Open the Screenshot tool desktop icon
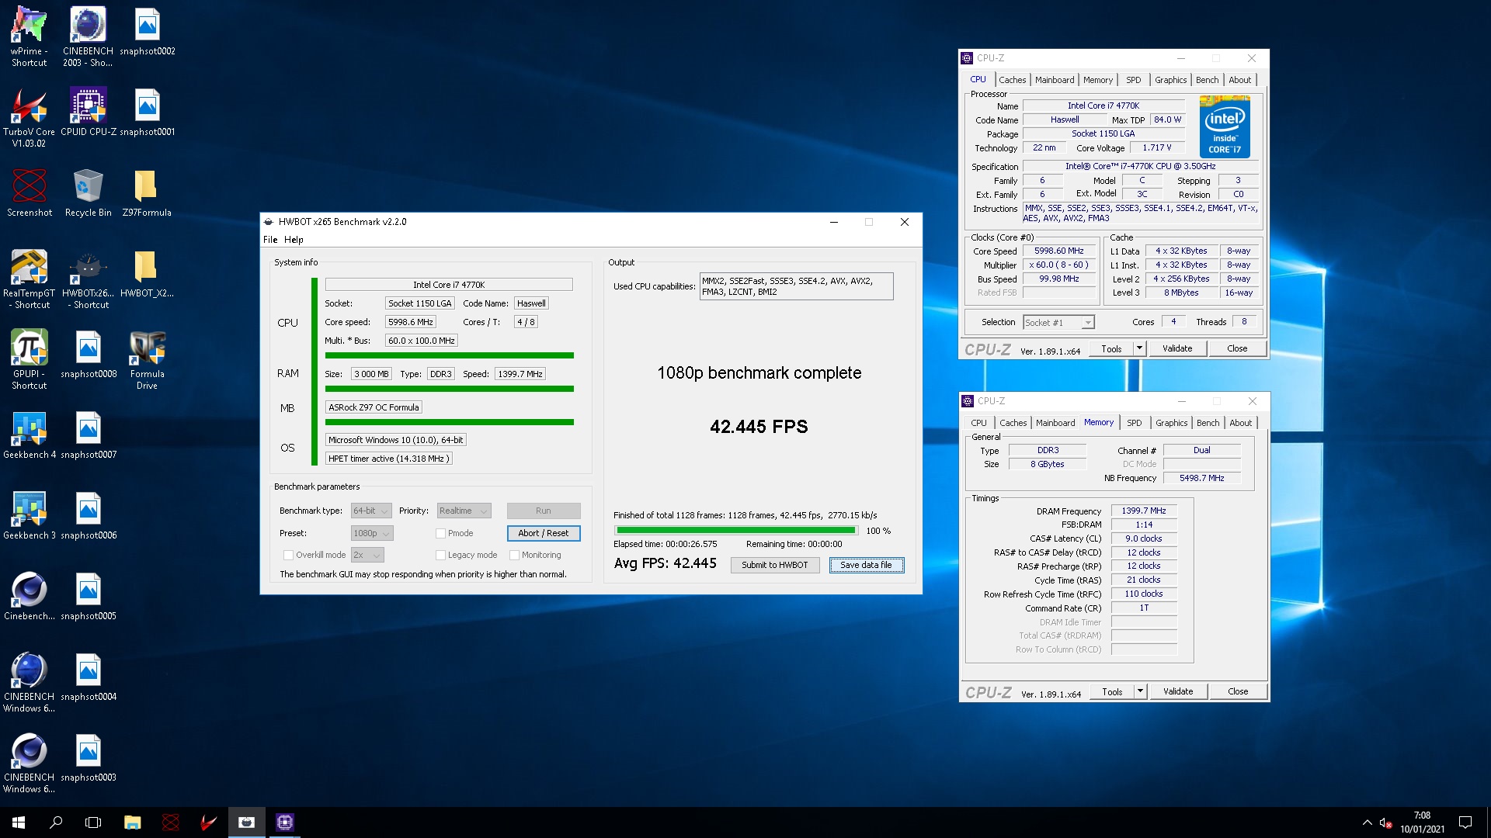Screen dimensions: 1491x838 click(x=30, y=193)
